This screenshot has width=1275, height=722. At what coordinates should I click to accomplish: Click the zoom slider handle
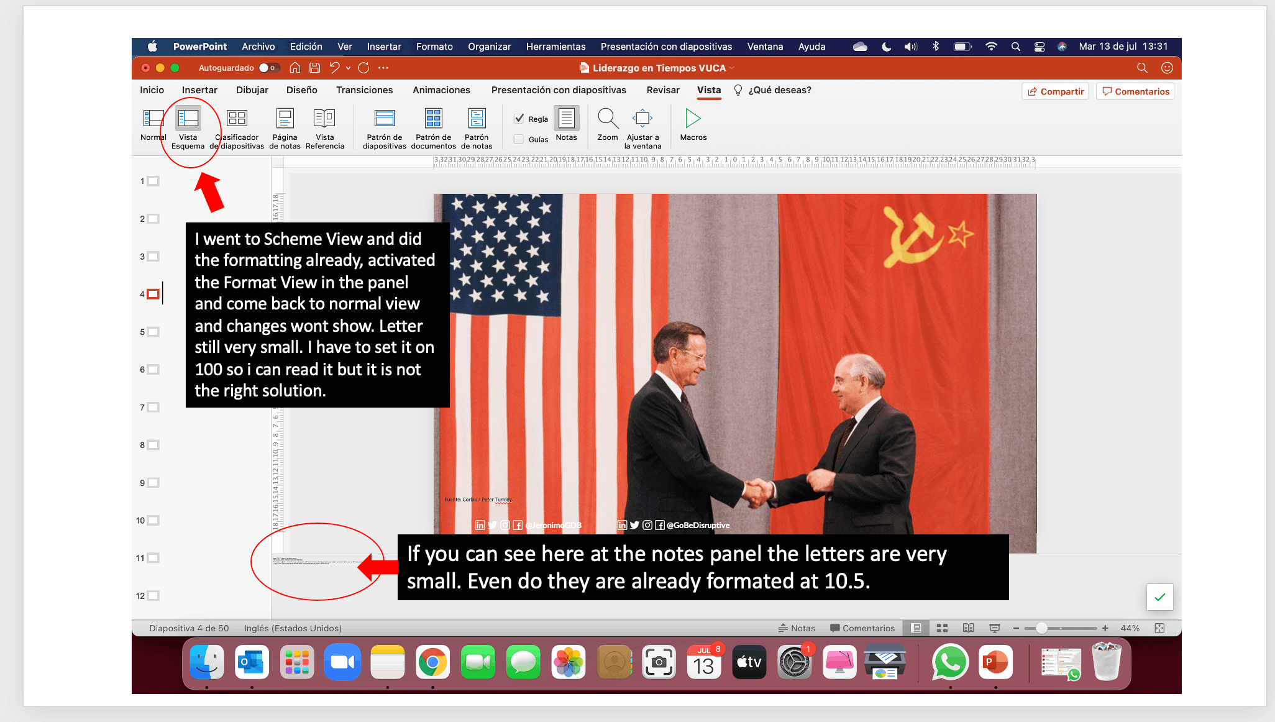click(x=1041, y=628)
